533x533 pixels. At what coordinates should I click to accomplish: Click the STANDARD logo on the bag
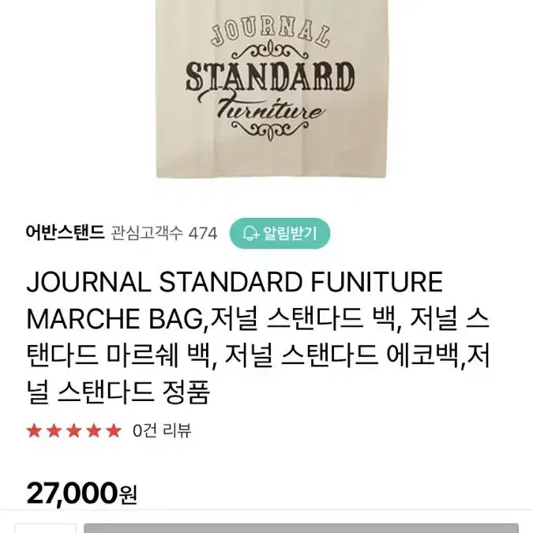pos(270,77)
